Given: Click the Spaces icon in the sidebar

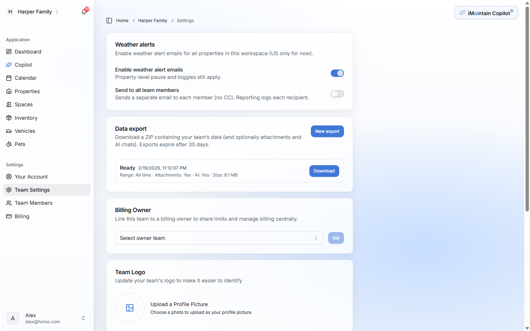Looking at the screenshot, I should pyautogui.click(x=9, y=104).
